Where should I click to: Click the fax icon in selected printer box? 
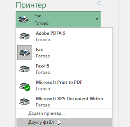pyautogui.click(x=23, y=19)
